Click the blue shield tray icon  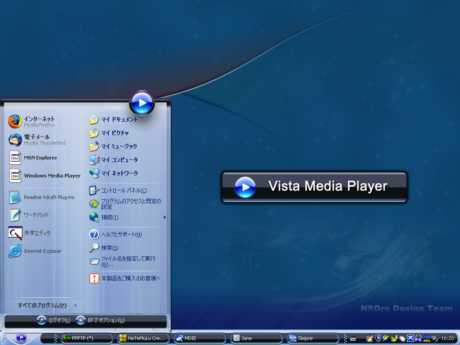379,338
